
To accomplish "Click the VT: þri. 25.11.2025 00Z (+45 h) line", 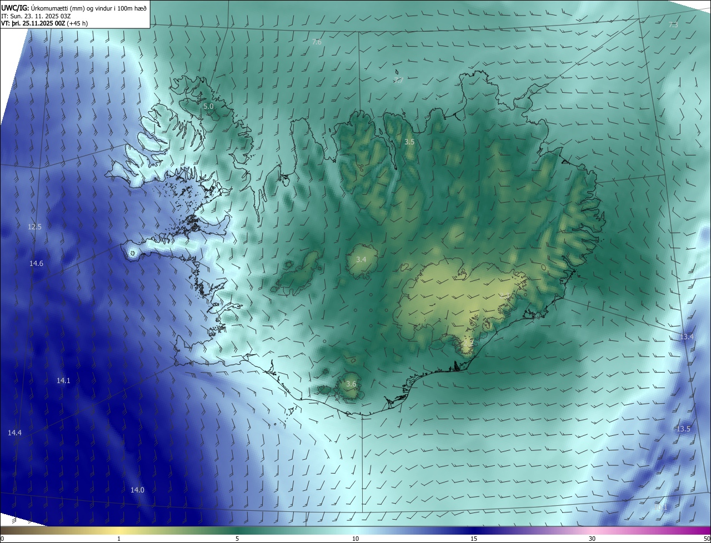I will (x=44, y=23).
